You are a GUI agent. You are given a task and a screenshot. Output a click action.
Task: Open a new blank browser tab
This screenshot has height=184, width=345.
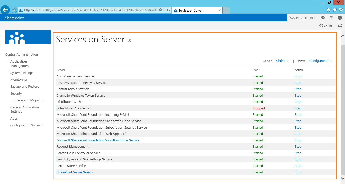click(226, 10)
